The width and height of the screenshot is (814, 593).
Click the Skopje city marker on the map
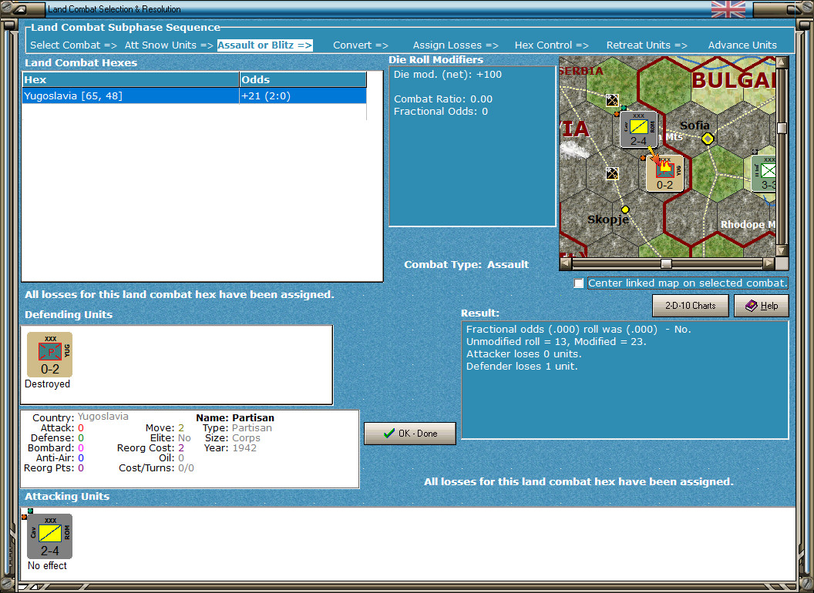click(x=625, y=209)
